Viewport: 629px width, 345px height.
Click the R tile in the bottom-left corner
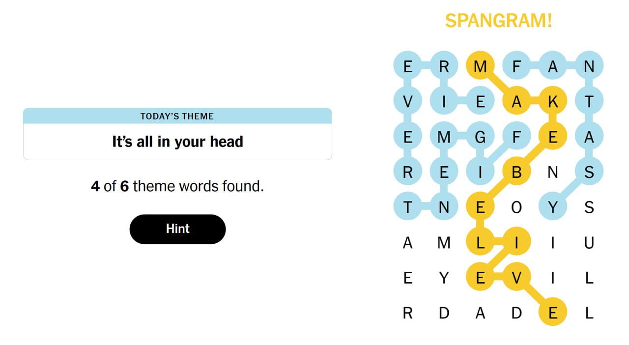[407, 313]
